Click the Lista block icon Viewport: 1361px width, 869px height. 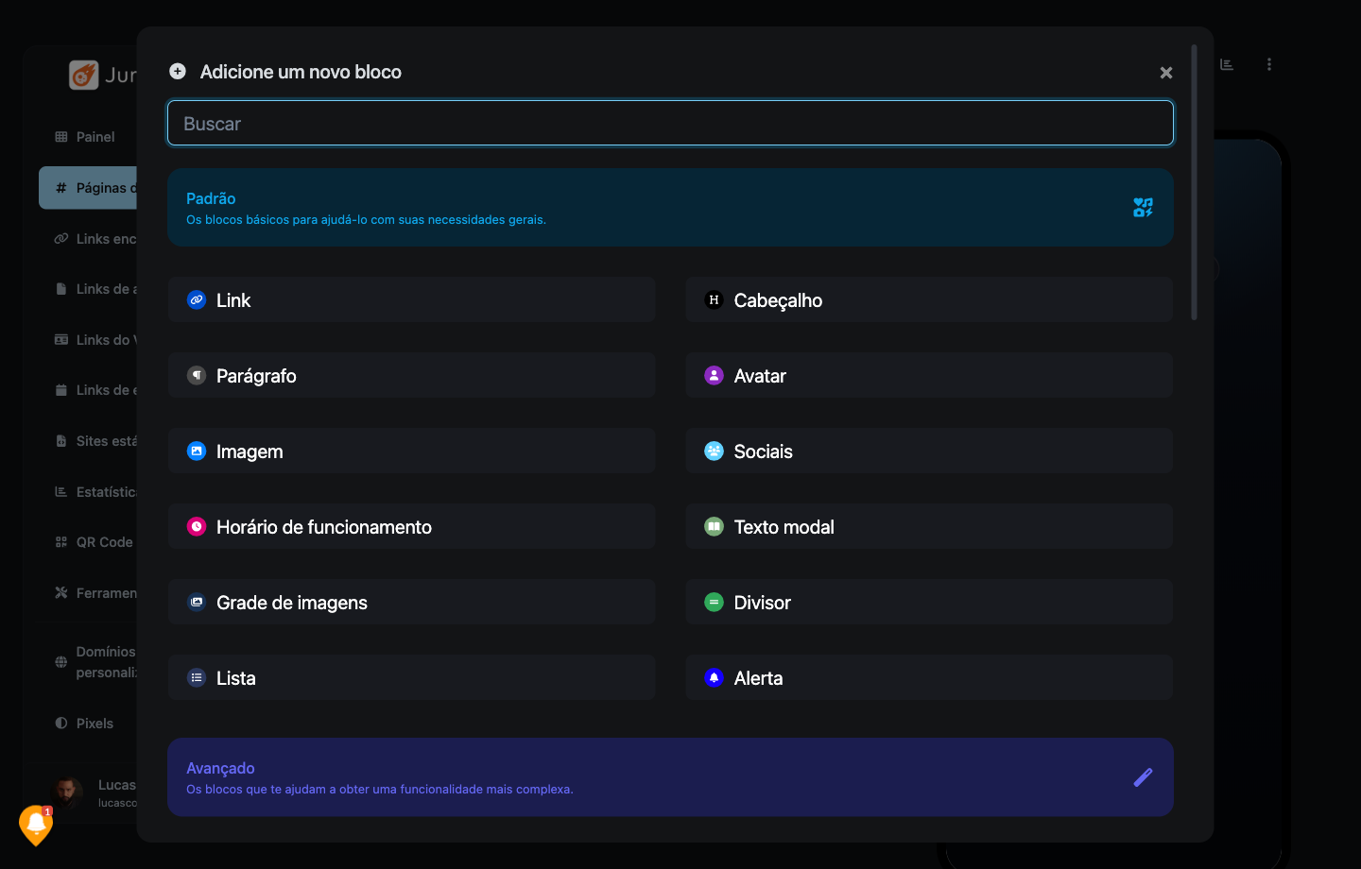coord(197,678)
